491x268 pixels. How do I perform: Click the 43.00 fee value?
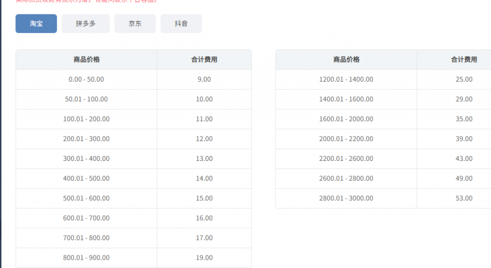pyautogui.click(x=464, y=158)
